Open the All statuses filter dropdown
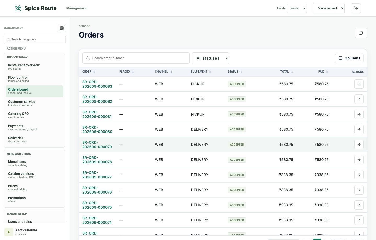This screenshot has height=240, width=376. pyautogui.click(x=211, y=58)
